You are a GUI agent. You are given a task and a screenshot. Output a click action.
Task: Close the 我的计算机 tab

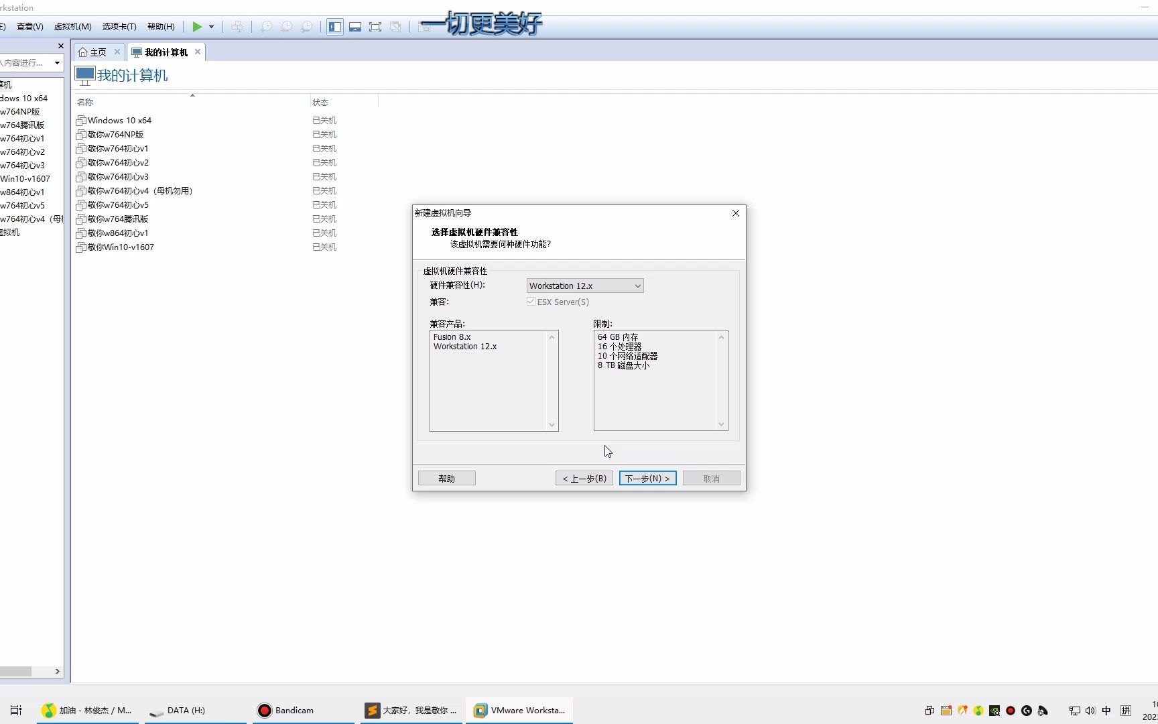[x=198, y=52]
